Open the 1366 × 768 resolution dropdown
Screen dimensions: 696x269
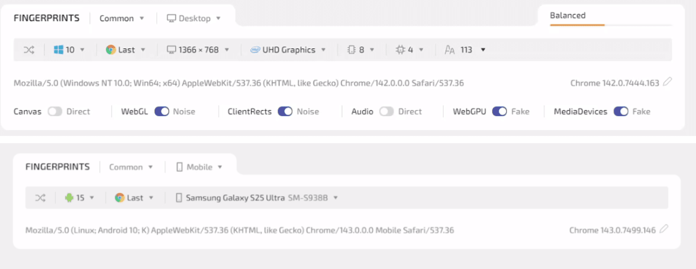coord(198,50)
